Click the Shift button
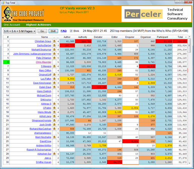194x169 pixels. [x=53, y=31]
